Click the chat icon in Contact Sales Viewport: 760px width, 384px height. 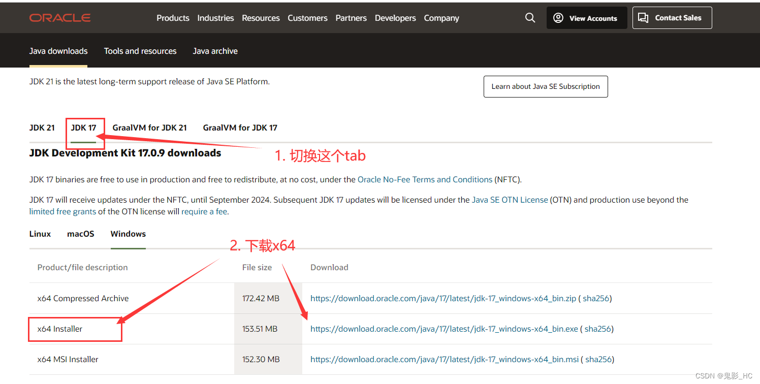coord(643,17)
